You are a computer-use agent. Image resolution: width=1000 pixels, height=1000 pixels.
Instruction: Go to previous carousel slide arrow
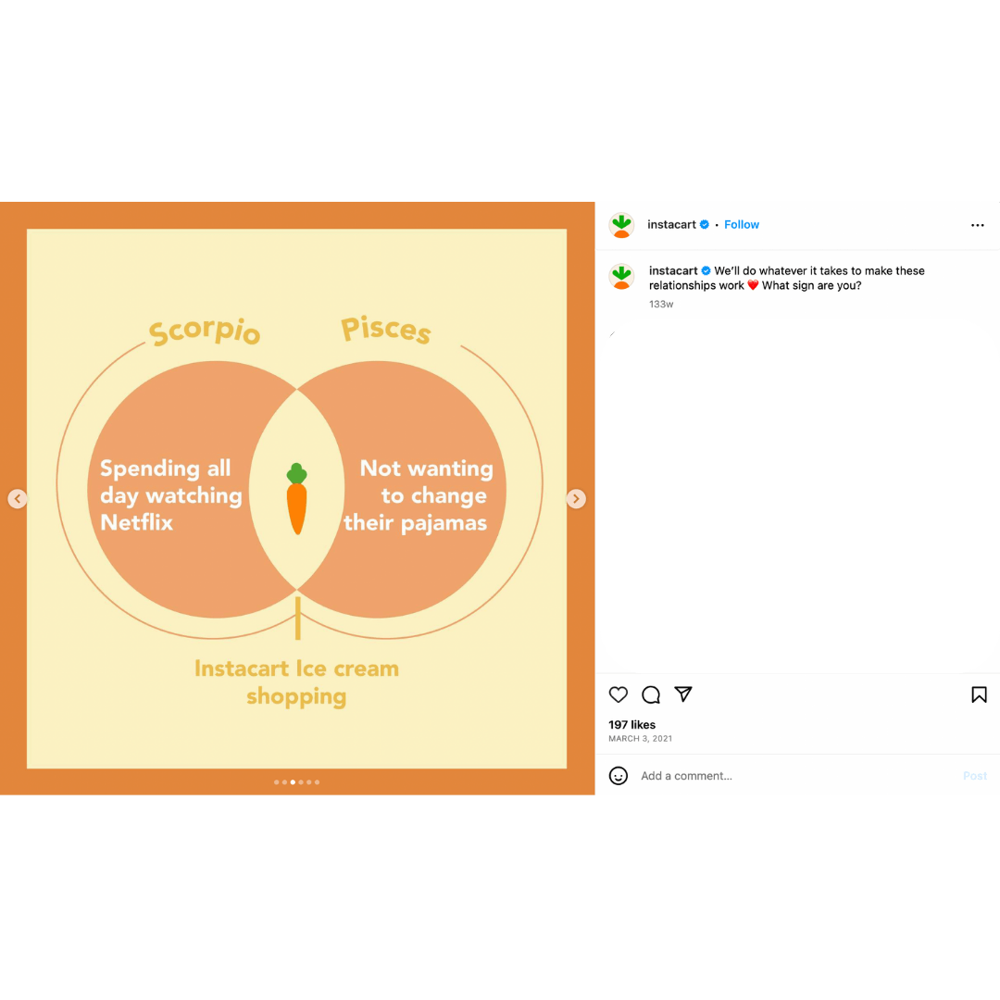18,499
